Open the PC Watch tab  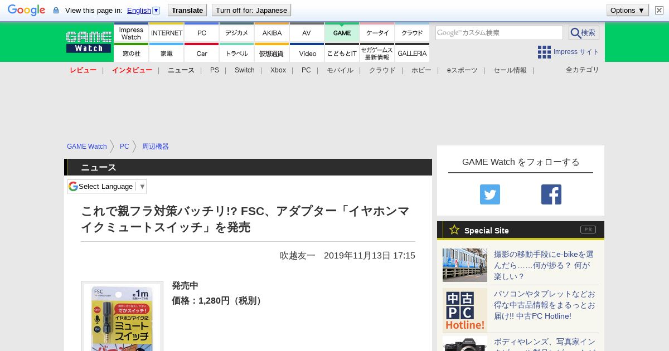click(201, 33)
